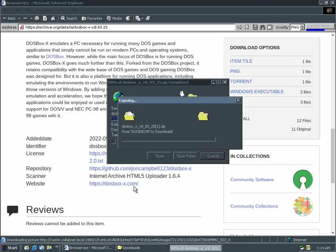Click the bookmark icon beside Go arrow
Screen dimensions: 336x252
click(x=247, y=27)
